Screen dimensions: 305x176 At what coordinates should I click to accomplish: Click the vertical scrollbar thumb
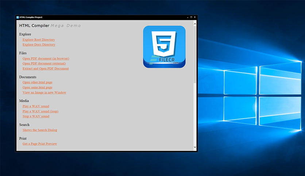(x=195, y=55)
